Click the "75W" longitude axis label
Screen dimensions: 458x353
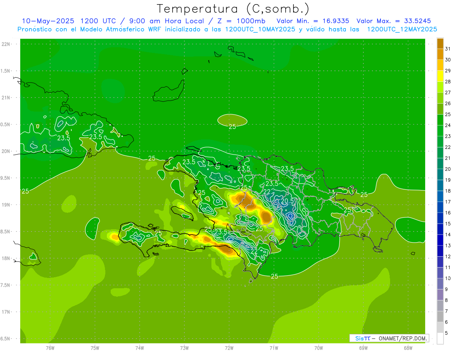95,348
